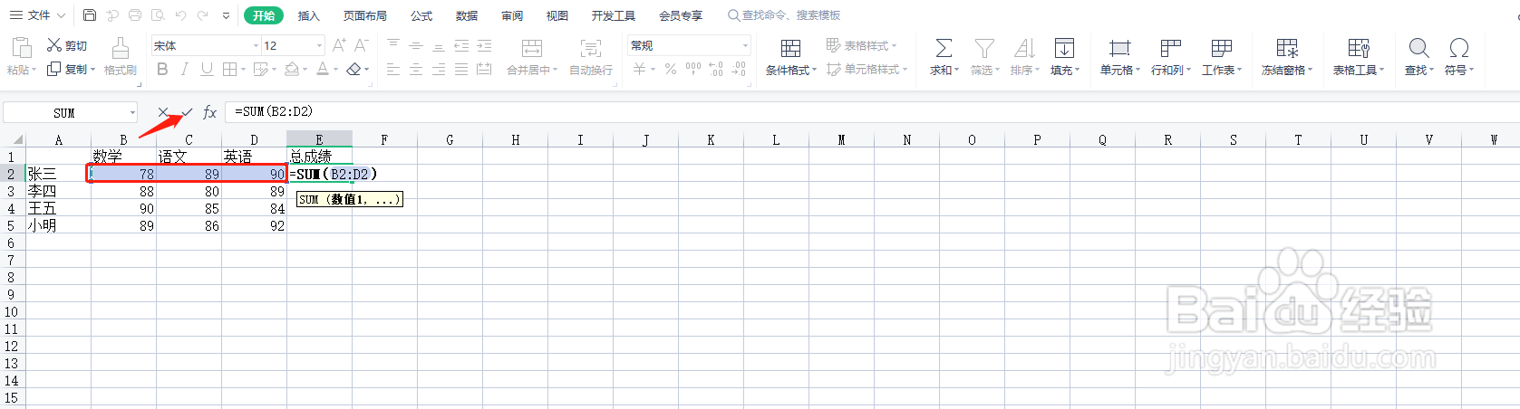The width and height of the screenshot is (1520, 409).
Task: Align text to horizontal center
Action: pos(416,69)
